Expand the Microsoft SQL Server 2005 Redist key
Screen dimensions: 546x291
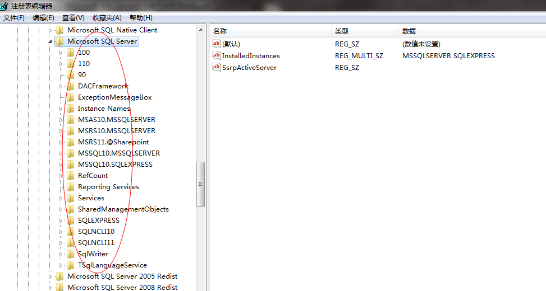[x=51, y=276]
